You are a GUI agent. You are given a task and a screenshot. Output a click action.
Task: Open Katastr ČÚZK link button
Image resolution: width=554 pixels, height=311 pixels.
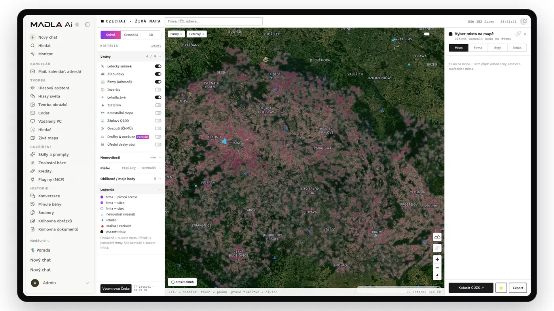pyautogui.click(x=471, y=288)
